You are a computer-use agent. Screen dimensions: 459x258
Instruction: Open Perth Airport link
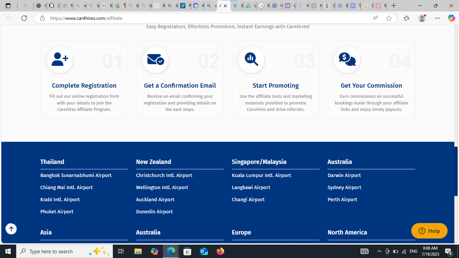coord(342,200)
